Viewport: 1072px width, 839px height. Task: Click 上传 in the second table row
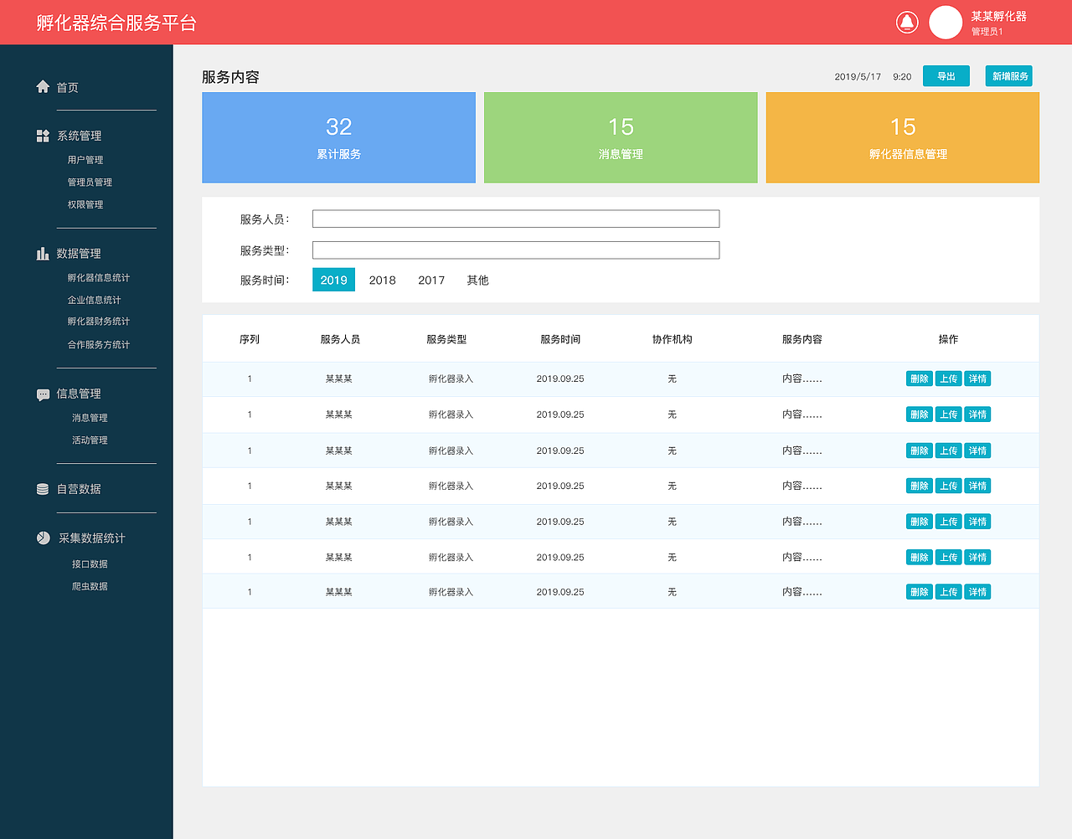coord(949,414)
